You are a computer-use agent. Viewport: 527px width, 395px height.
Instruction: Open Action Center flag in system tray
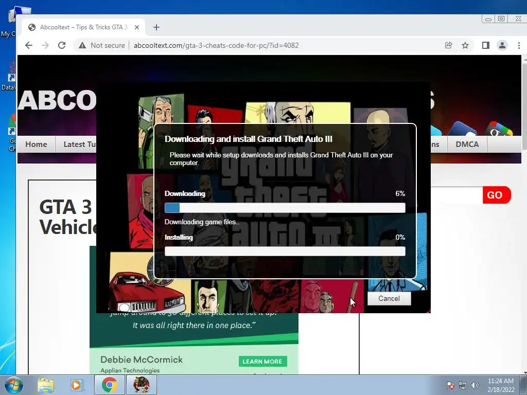point(450,385)
